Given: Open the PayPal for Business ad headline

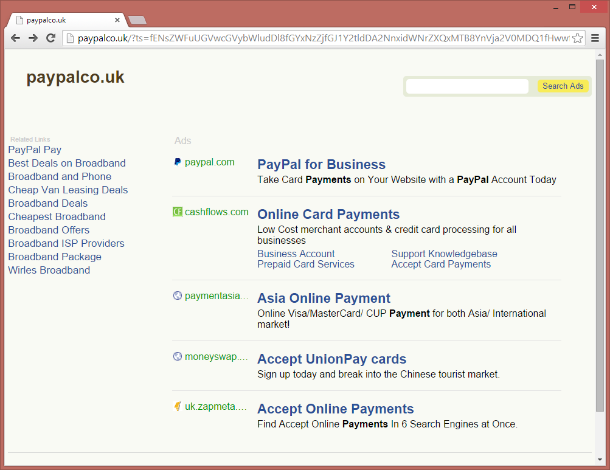Looking at the screenshot, I should pos(321,165).
